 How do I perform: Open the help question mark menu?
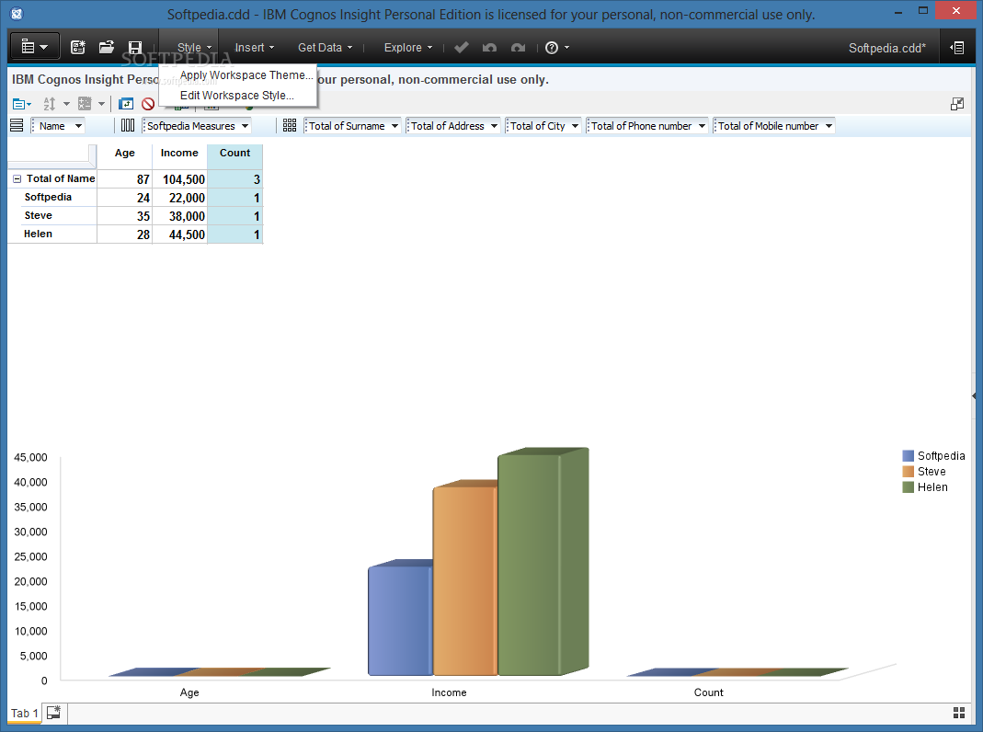[556, 48]
